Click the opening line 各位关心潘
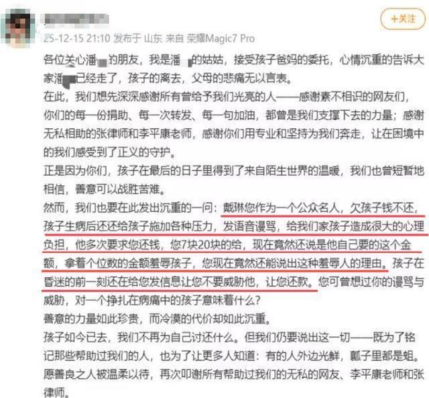Screen dimensions: 429x398 (x=70, y=60)
